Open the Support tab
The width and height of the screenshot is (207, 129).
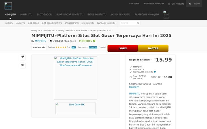tap(103, 47)
